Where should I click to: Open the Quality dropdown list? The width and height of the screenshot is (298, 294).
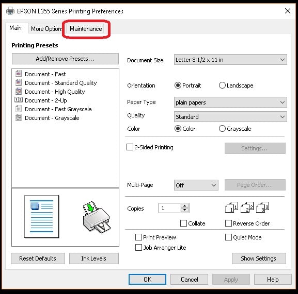click(230, 117)
